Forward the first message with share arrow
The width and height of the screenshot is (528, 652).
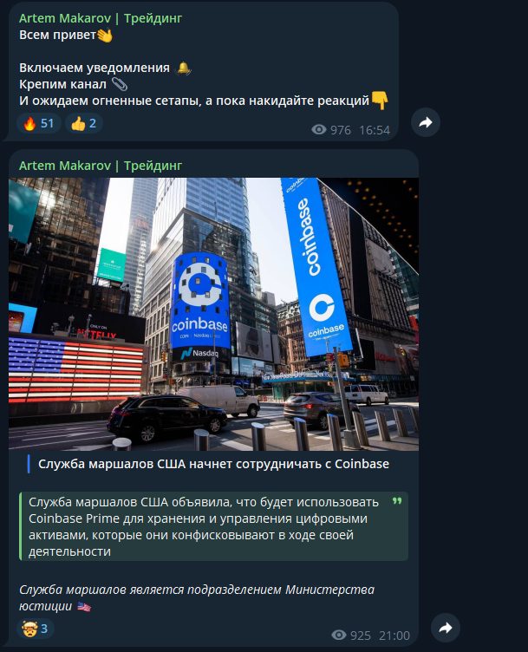point(426,122)
